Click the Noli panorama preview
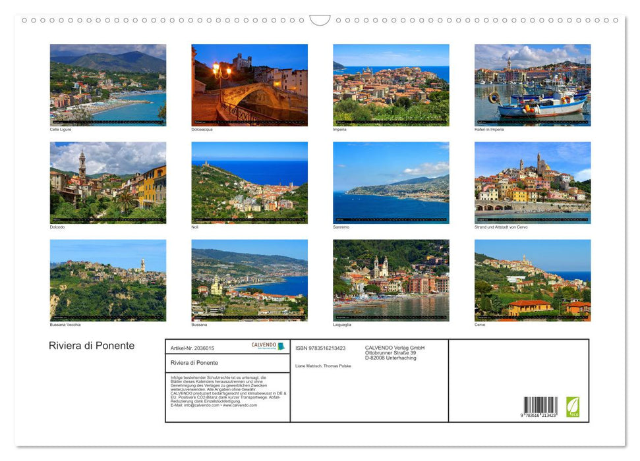Viewport: 640px width, 461px height. coord(249,182)
